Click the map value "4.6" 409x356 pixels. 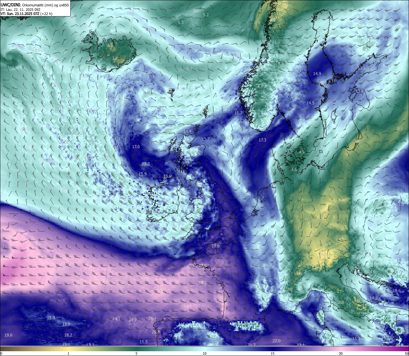pos(294,170)
